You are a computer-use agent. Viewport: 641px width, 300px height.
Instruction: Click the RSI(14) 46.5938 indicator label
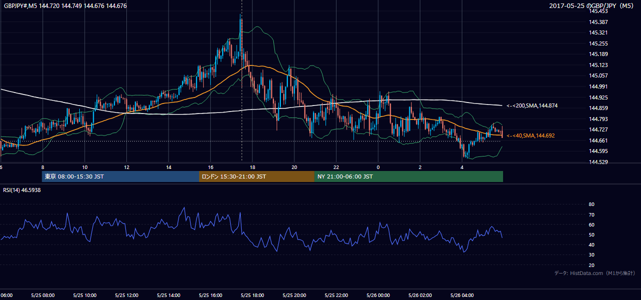pyautogui.click(x=22, y=190)
